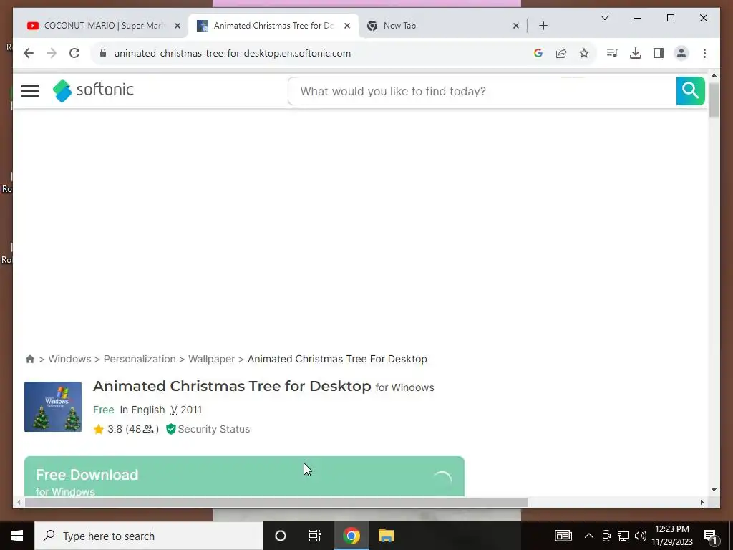
Task: Reload the Softonic page
Action: tap(74, 53)
